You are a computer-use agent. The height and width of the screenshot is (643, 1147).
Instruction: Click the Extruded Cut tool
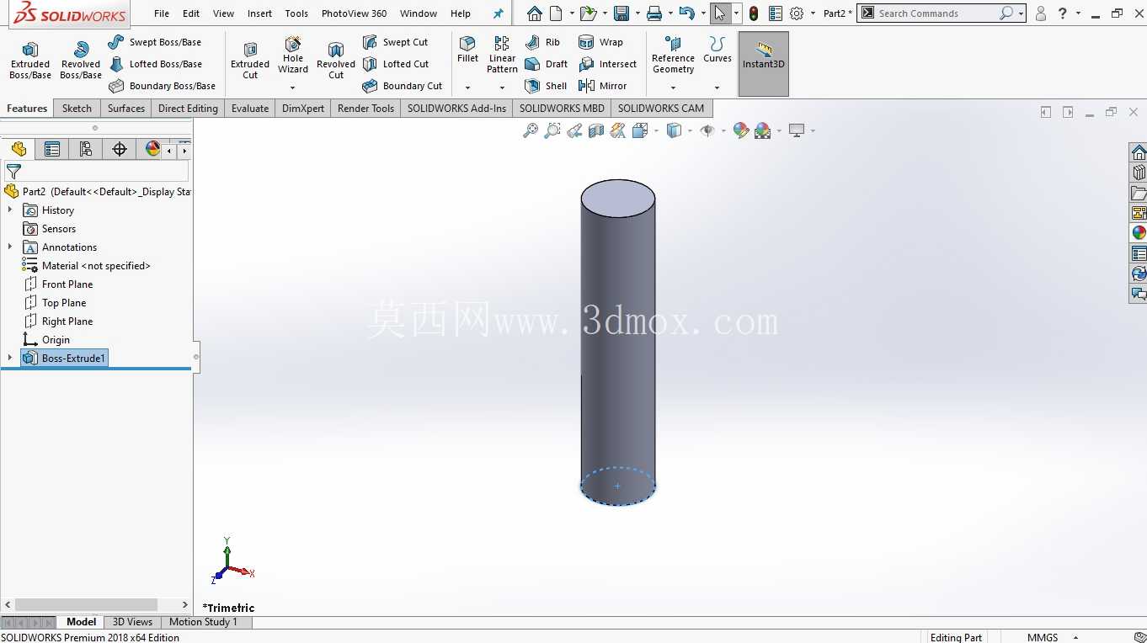point(250,61)
